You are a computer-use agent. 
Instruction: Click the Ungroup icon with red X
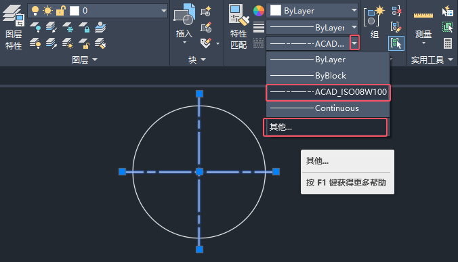point(396,11)
